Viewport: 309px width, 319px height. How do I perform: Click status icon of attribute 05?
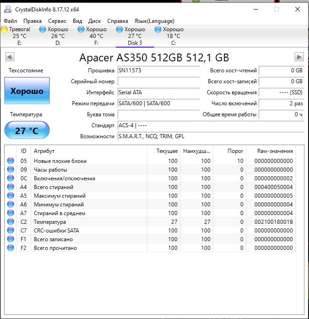pos(11,161)
